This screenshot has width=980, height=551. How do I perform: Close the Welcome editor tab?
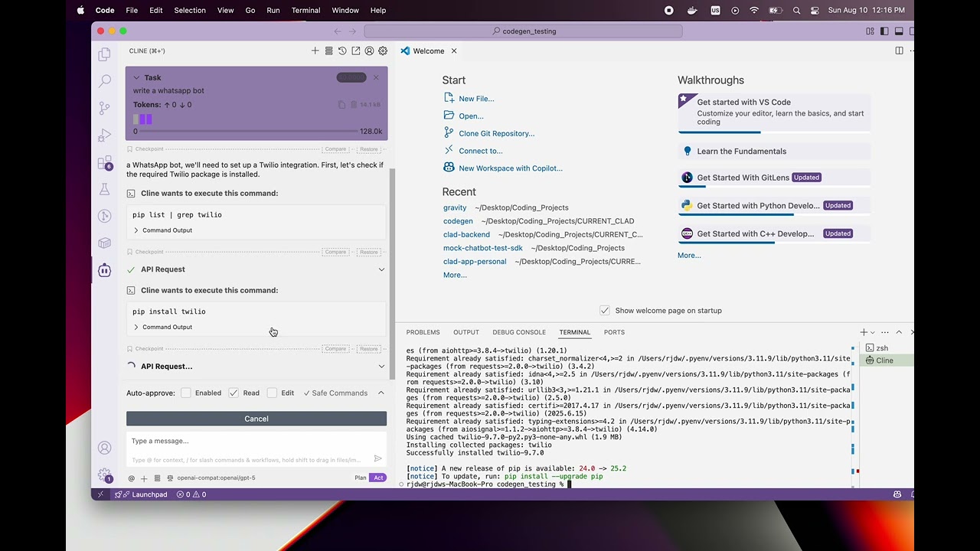(454, 51)
